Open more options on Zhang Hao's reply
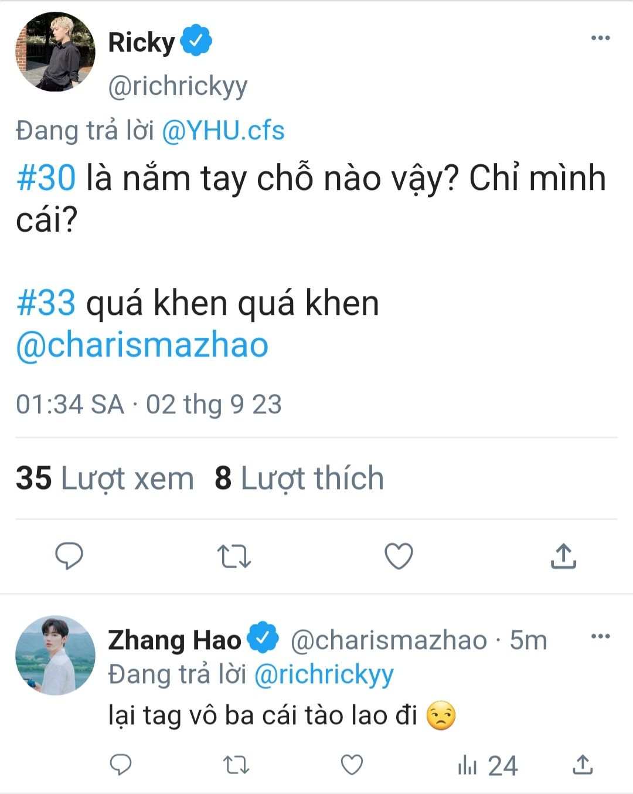The image size is (633, 794). 600,636
